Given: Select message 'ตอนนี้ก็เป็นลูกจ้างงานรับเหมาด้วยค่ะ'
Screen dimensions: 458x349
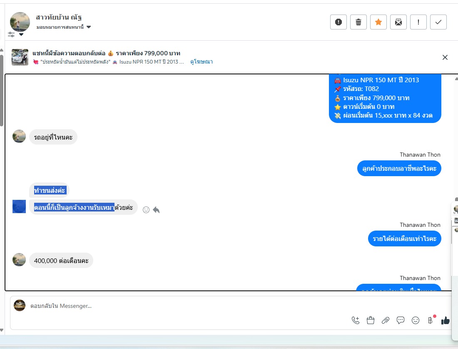Looking at the screenshot, I should tap(83, 207).
